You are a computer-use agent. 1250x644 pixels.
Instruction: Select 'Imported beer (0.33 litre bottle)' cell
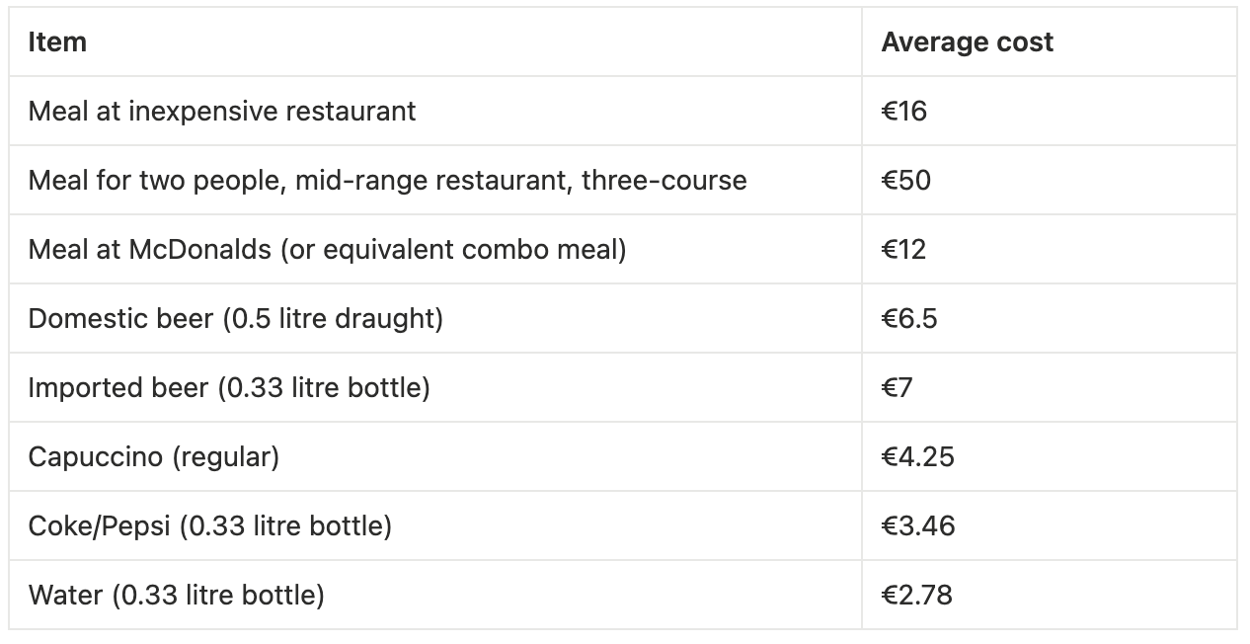[435, 387]
